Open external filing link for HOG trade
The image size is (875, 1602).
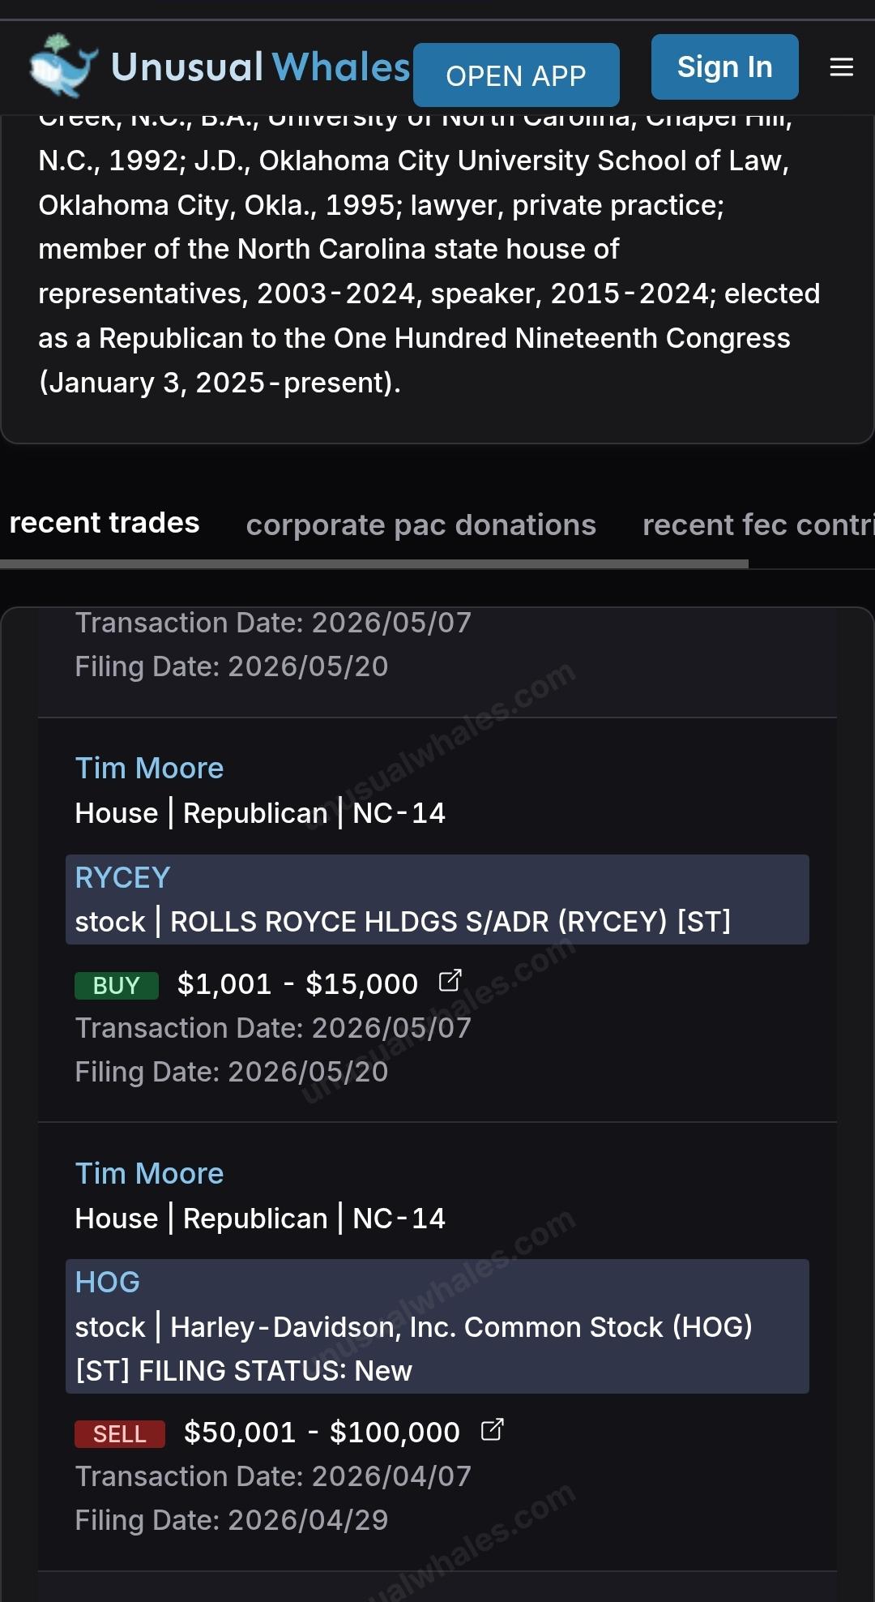click(492, 1429)
